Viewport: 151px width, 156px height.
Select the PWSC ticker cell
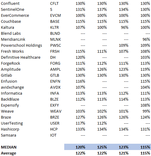point(56,46)
